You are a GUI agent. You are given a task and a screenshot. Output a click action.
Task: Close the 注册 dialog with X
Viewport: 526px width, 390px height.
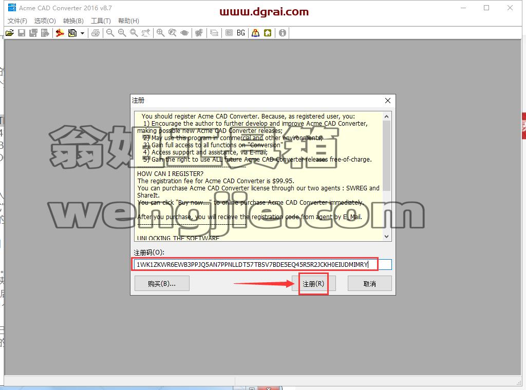388,101
